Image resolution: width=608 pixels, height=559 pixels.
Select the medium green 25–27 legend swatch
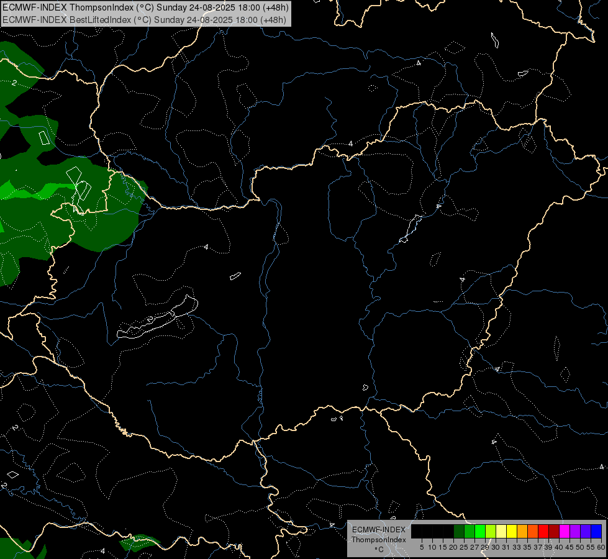(x=470, y=532)
